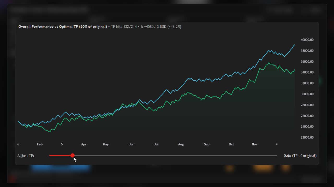This screenshot has height=187, width=334.
Task: Click the 26000.00 price axis label
Action: [307, 116]
